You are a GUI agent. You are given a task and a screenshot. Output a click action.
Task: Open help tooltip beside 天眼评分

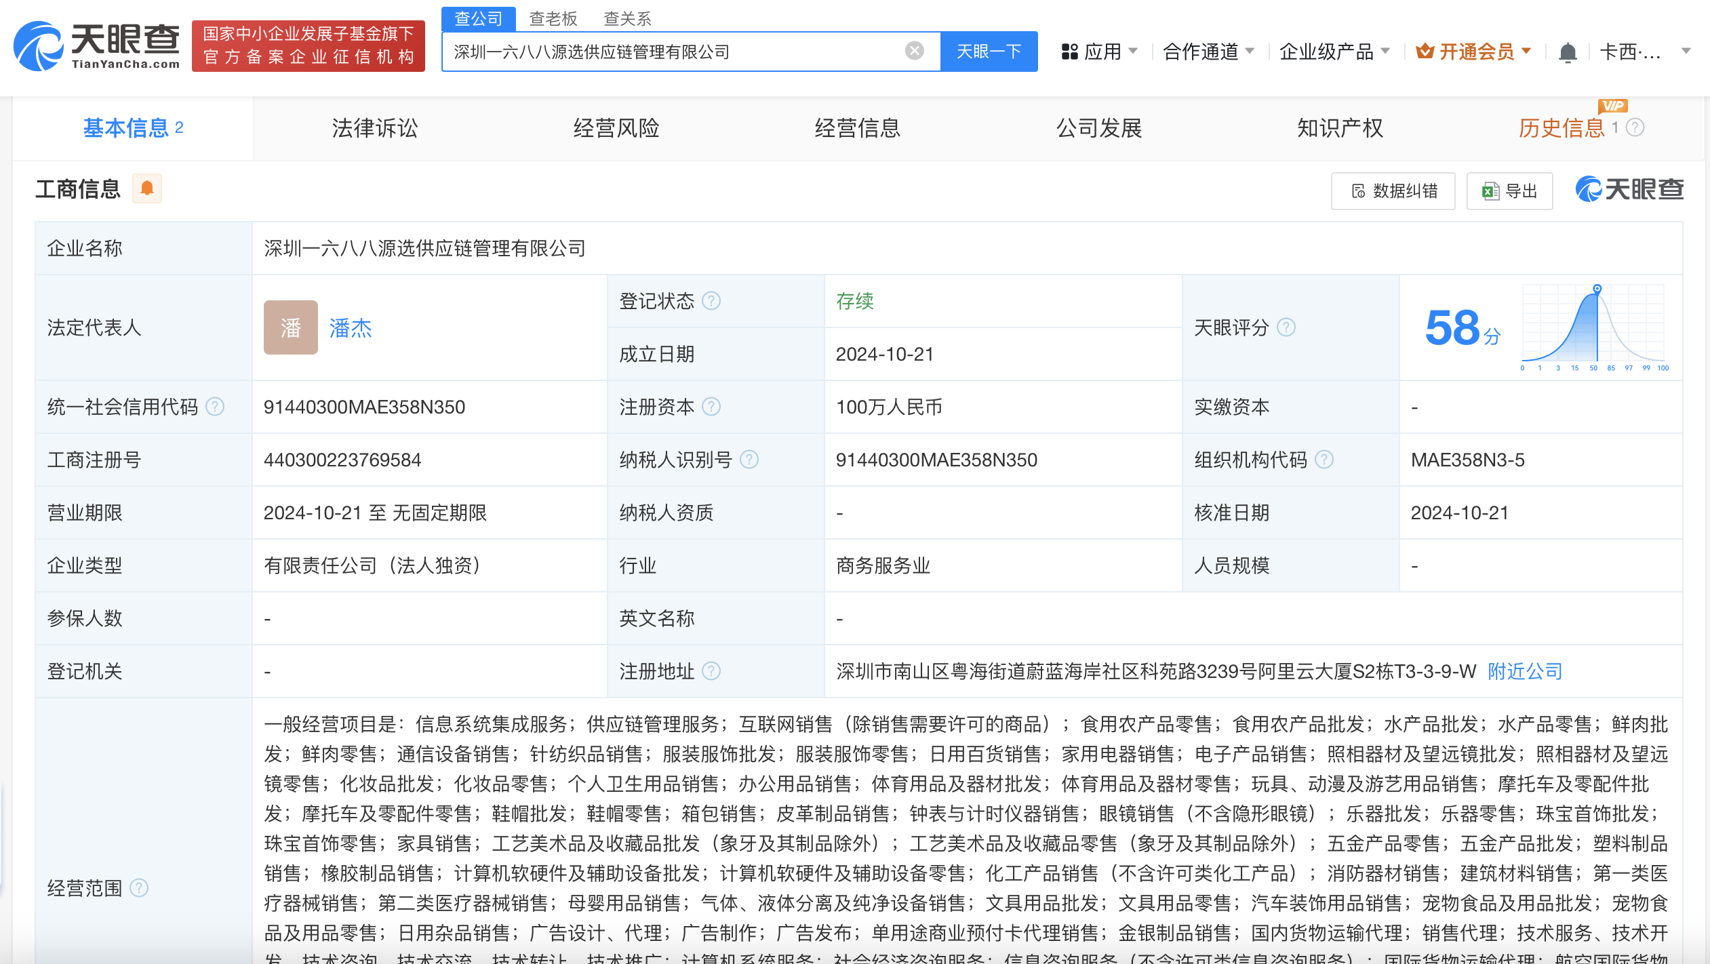pos(1285,327)
